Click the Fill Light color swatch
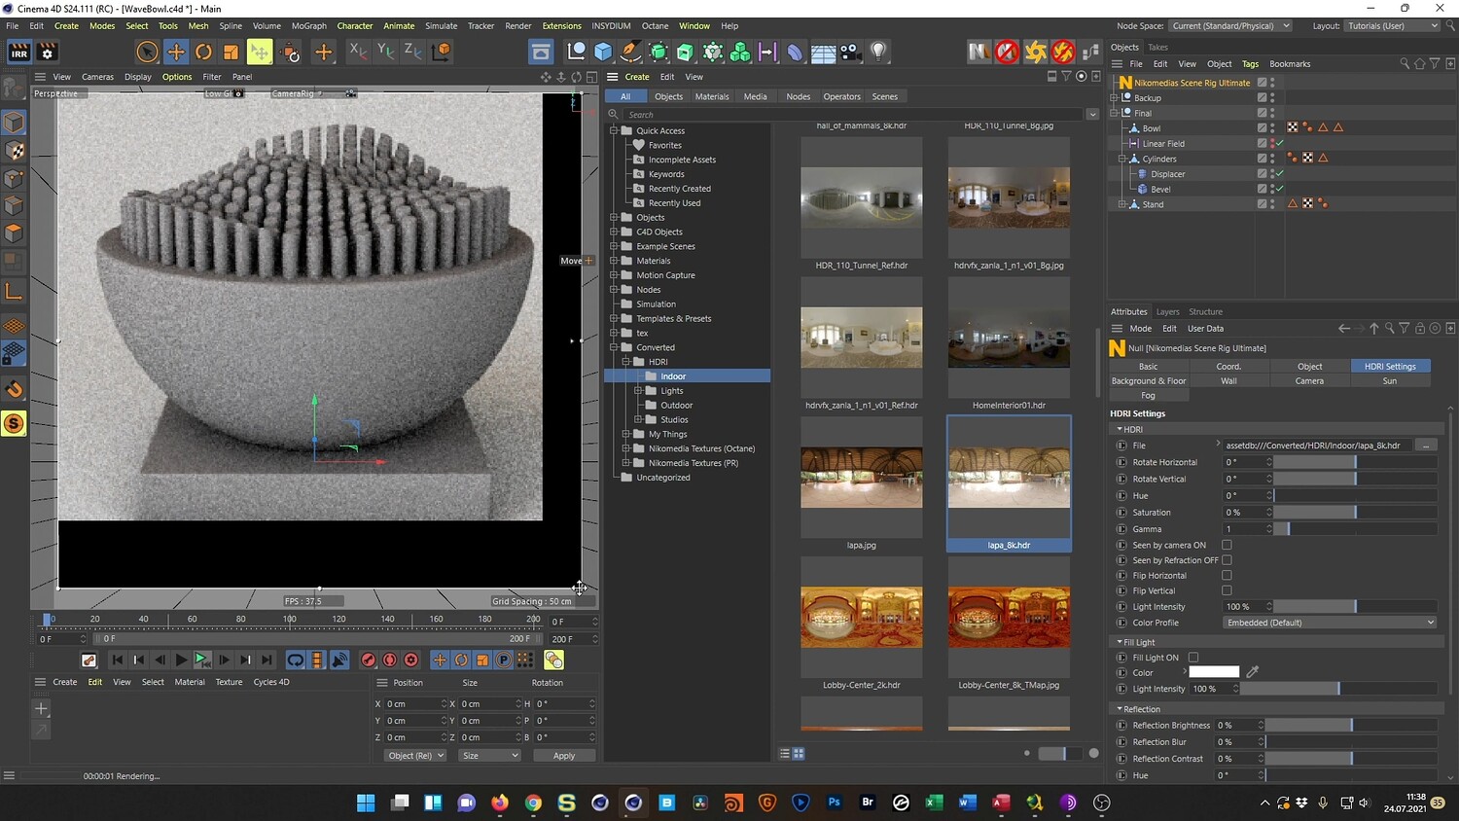The width and height of the screenshot is (1459, 821). tap(1214, 672)
